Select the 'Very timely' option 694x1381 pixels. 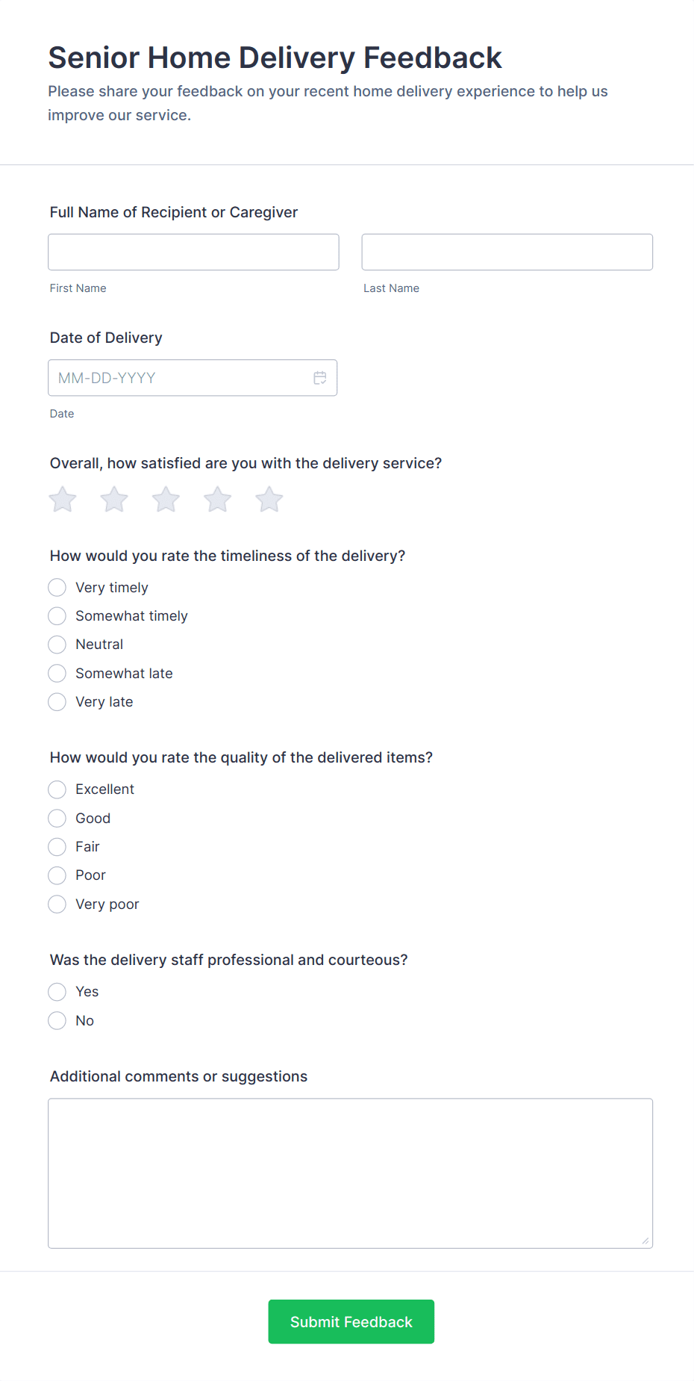(57, 588)
